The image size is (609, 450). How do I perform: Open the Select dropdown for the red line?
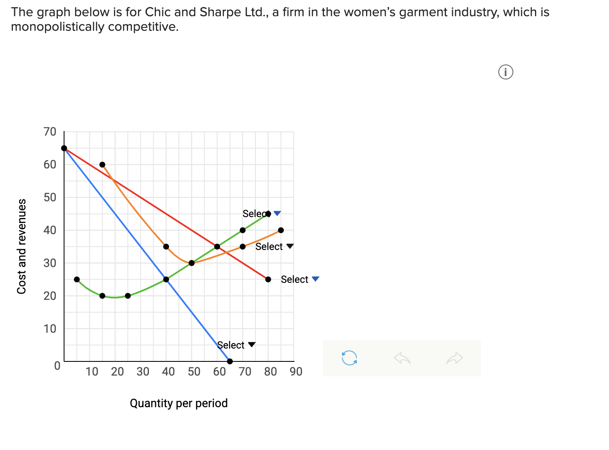pyautogui.click(x=294, y=279)
